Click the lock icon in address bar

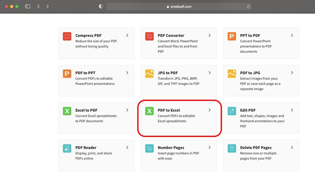click(168, 7)
